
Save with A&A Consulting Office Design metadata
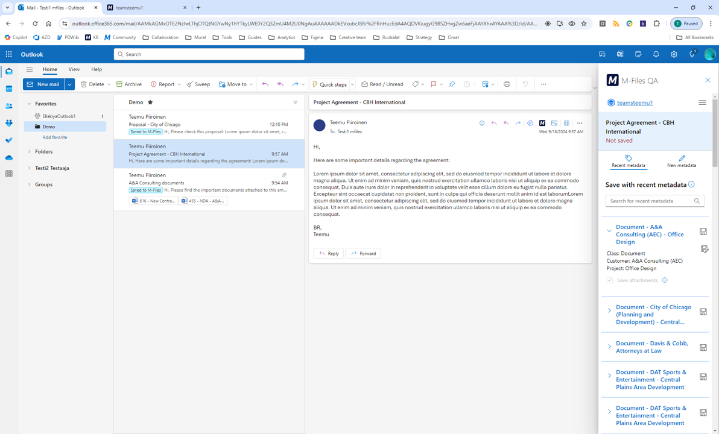click(x=703, y=232)
